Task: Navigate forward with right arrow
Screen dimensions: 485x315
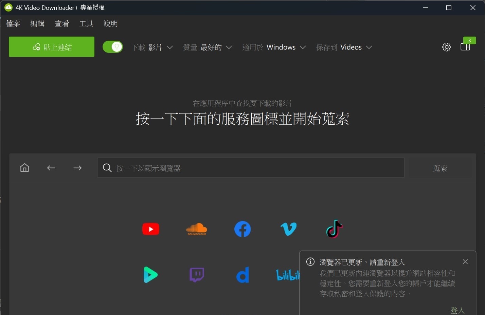Action: [77, 168]
